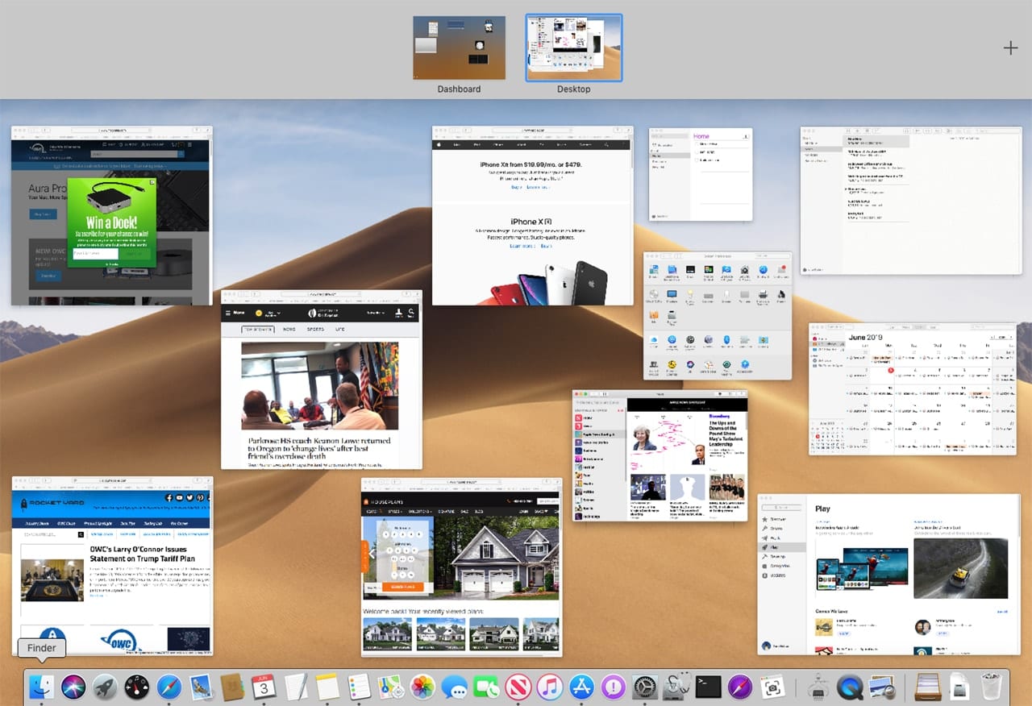The image size is (1032, 706).
Task: Open Finder from the Dock
Action: [41, 687]
